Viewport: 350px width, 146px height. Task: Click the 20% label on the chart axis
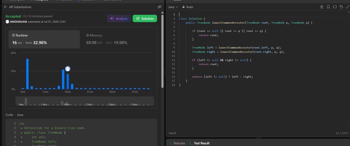[13, 71]
